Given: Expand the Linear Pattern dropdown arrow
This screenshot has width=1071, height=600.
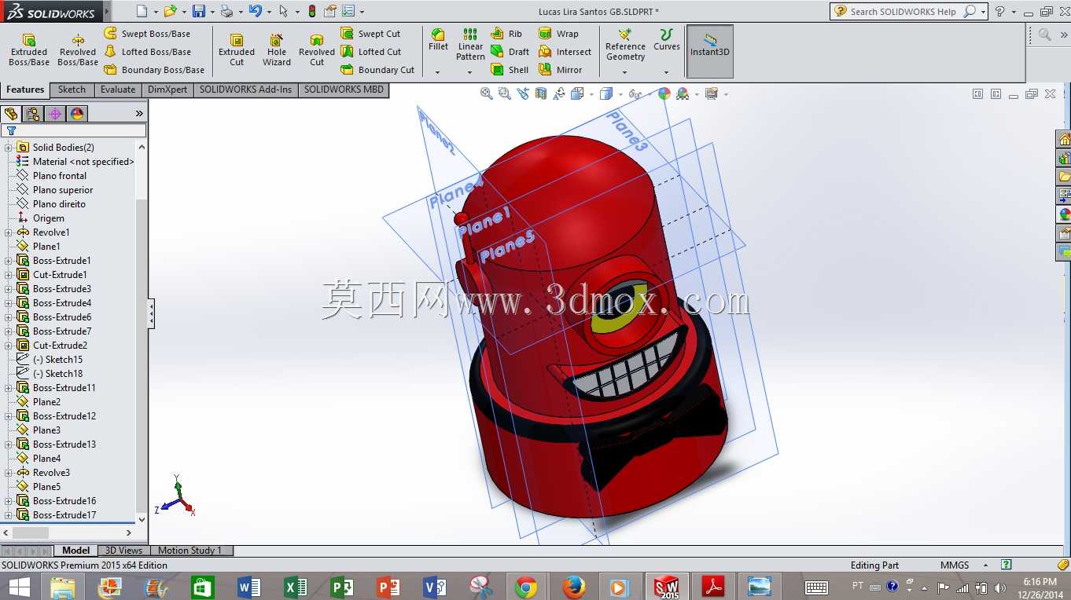Looking at the screenshot, I should click(470, 72).
